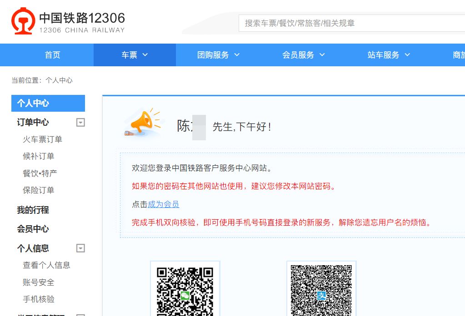Image resolution: width=465 pixels, height=316 pixels.
Task: Collapse the 订单中心 section toggle
Action: click(80, 122)
